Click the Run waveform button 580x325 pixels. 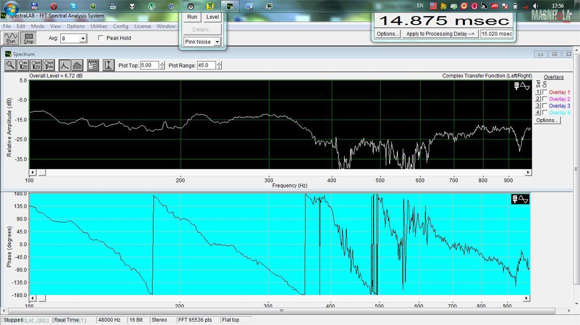[x=11, y=38]
